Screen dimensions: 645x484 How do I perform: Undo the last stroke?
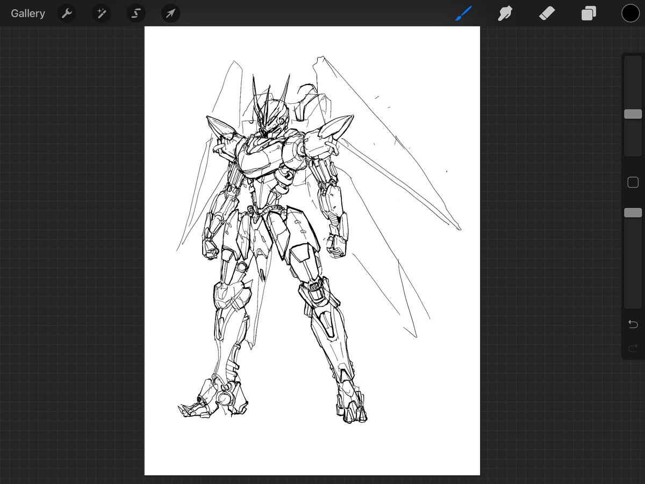coord(633,324)
